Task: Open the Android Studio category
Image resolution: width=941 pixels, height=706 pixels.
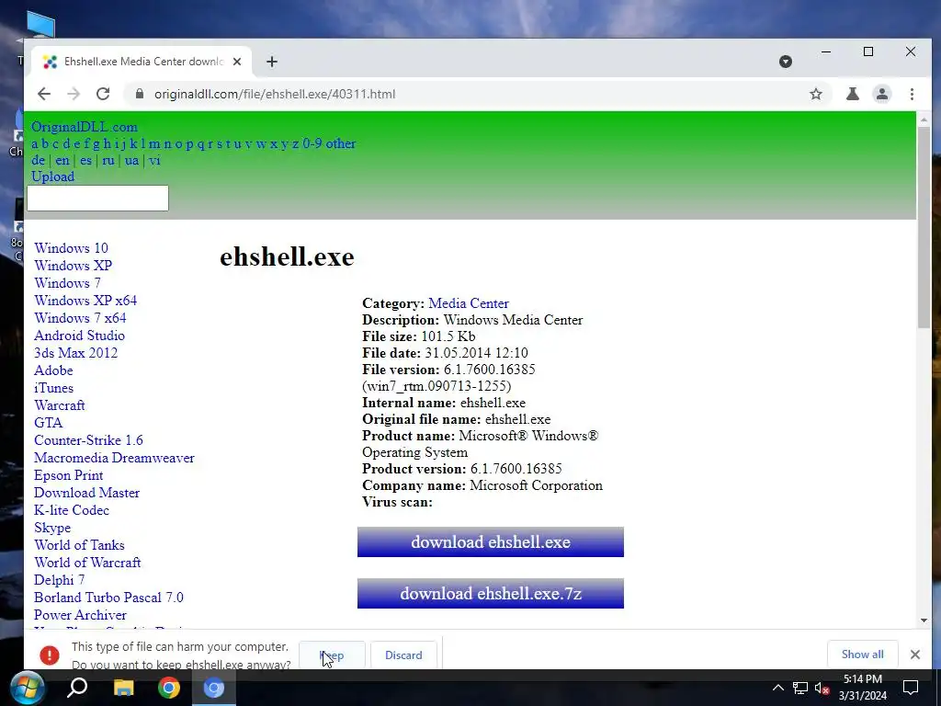Action: [x=79, y=335]
